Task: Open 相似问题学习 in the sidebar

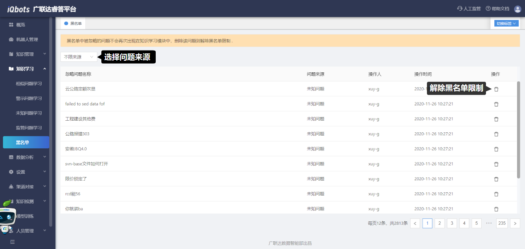Action: pos(29,84)
